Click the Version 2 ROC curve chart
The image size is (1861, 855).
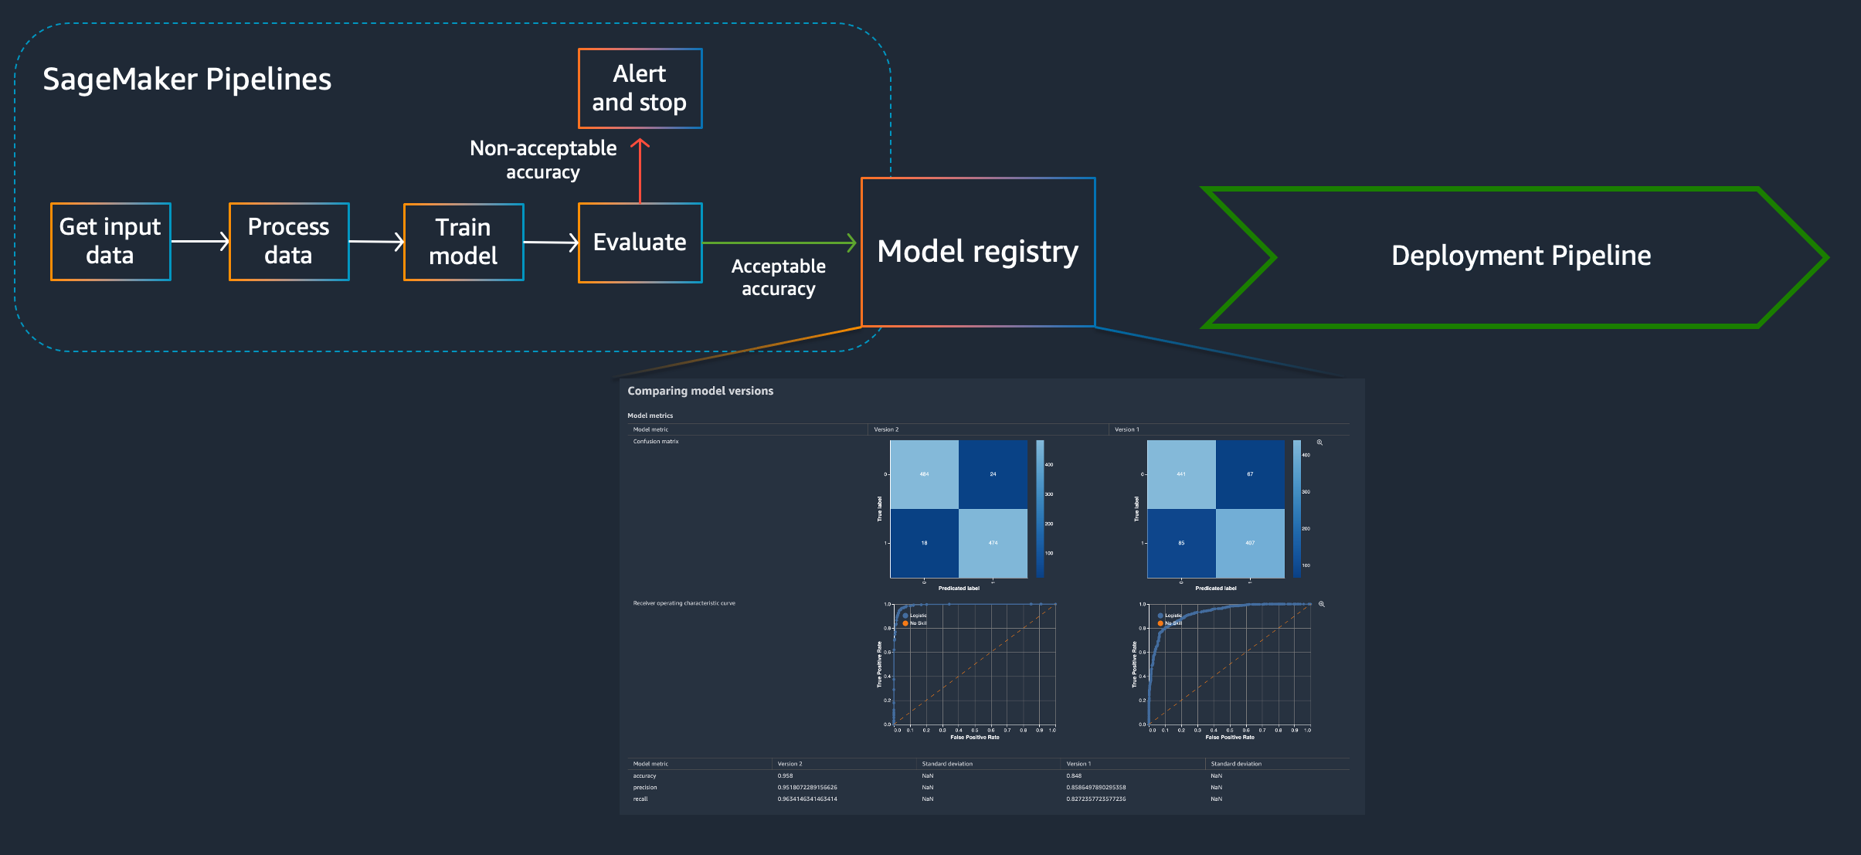point(974,664)
